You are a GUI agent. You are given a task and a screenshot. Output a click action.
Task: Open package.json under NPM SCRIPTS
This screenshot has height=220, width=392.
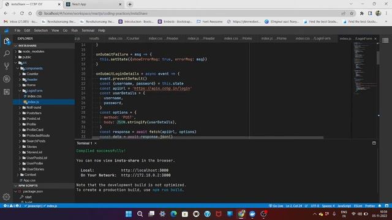(32, 191)
